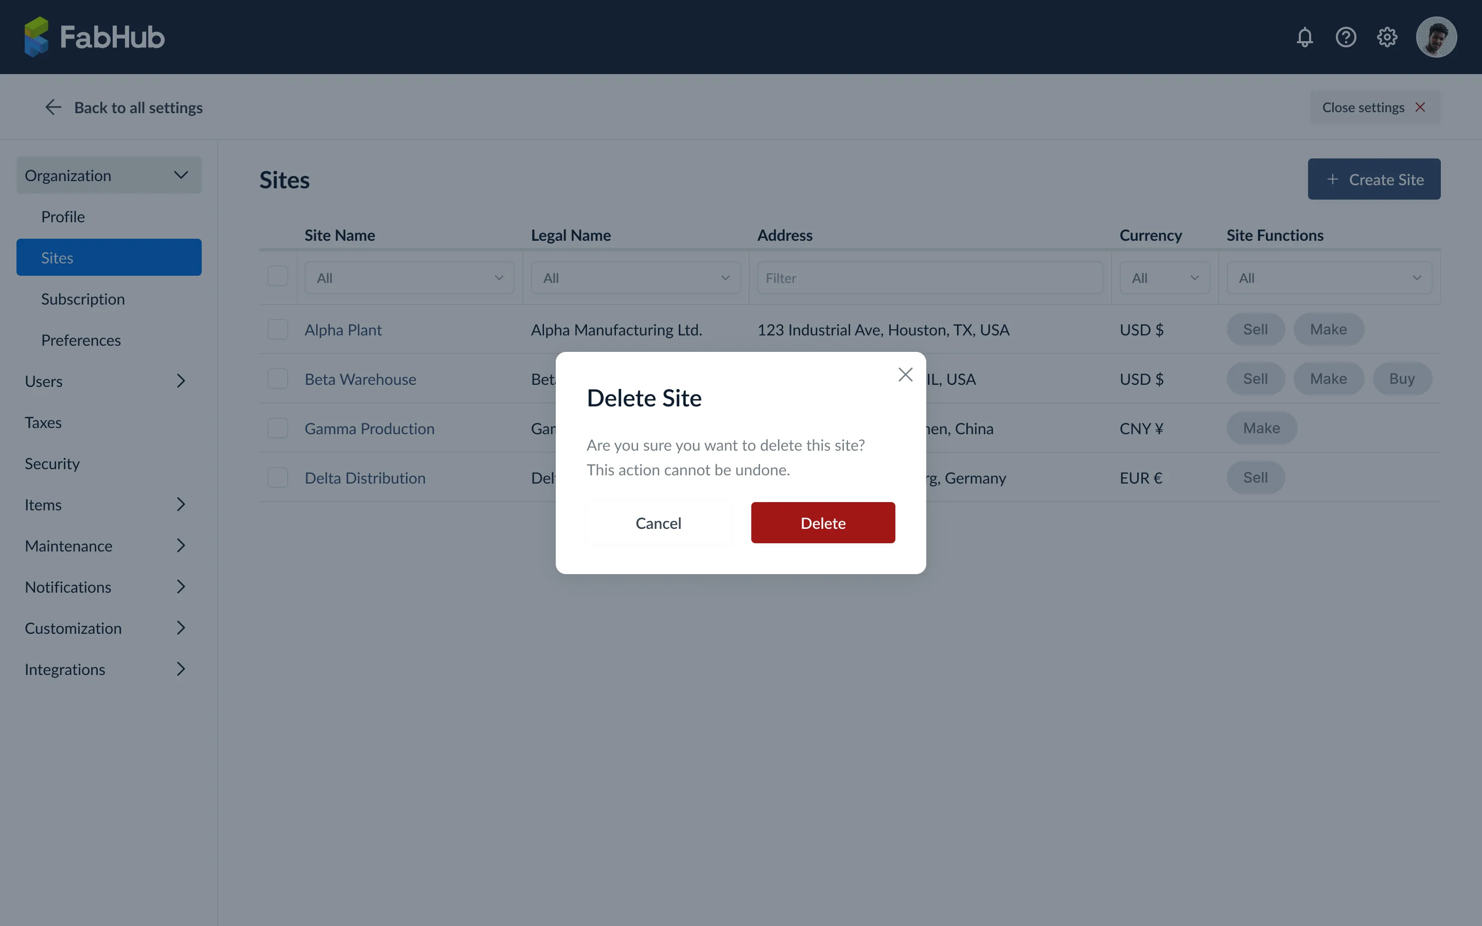Click the CNY ¥ currency cell

pos(1141,429)
